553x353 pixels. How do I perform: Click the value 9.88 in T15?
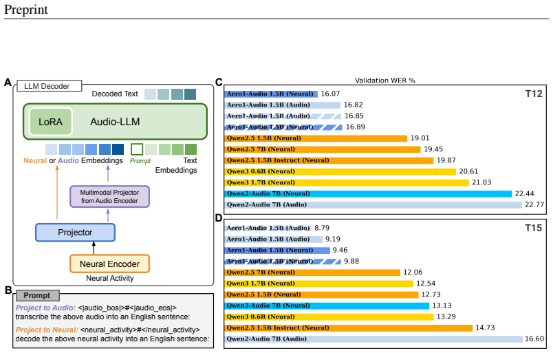point(351,261)
